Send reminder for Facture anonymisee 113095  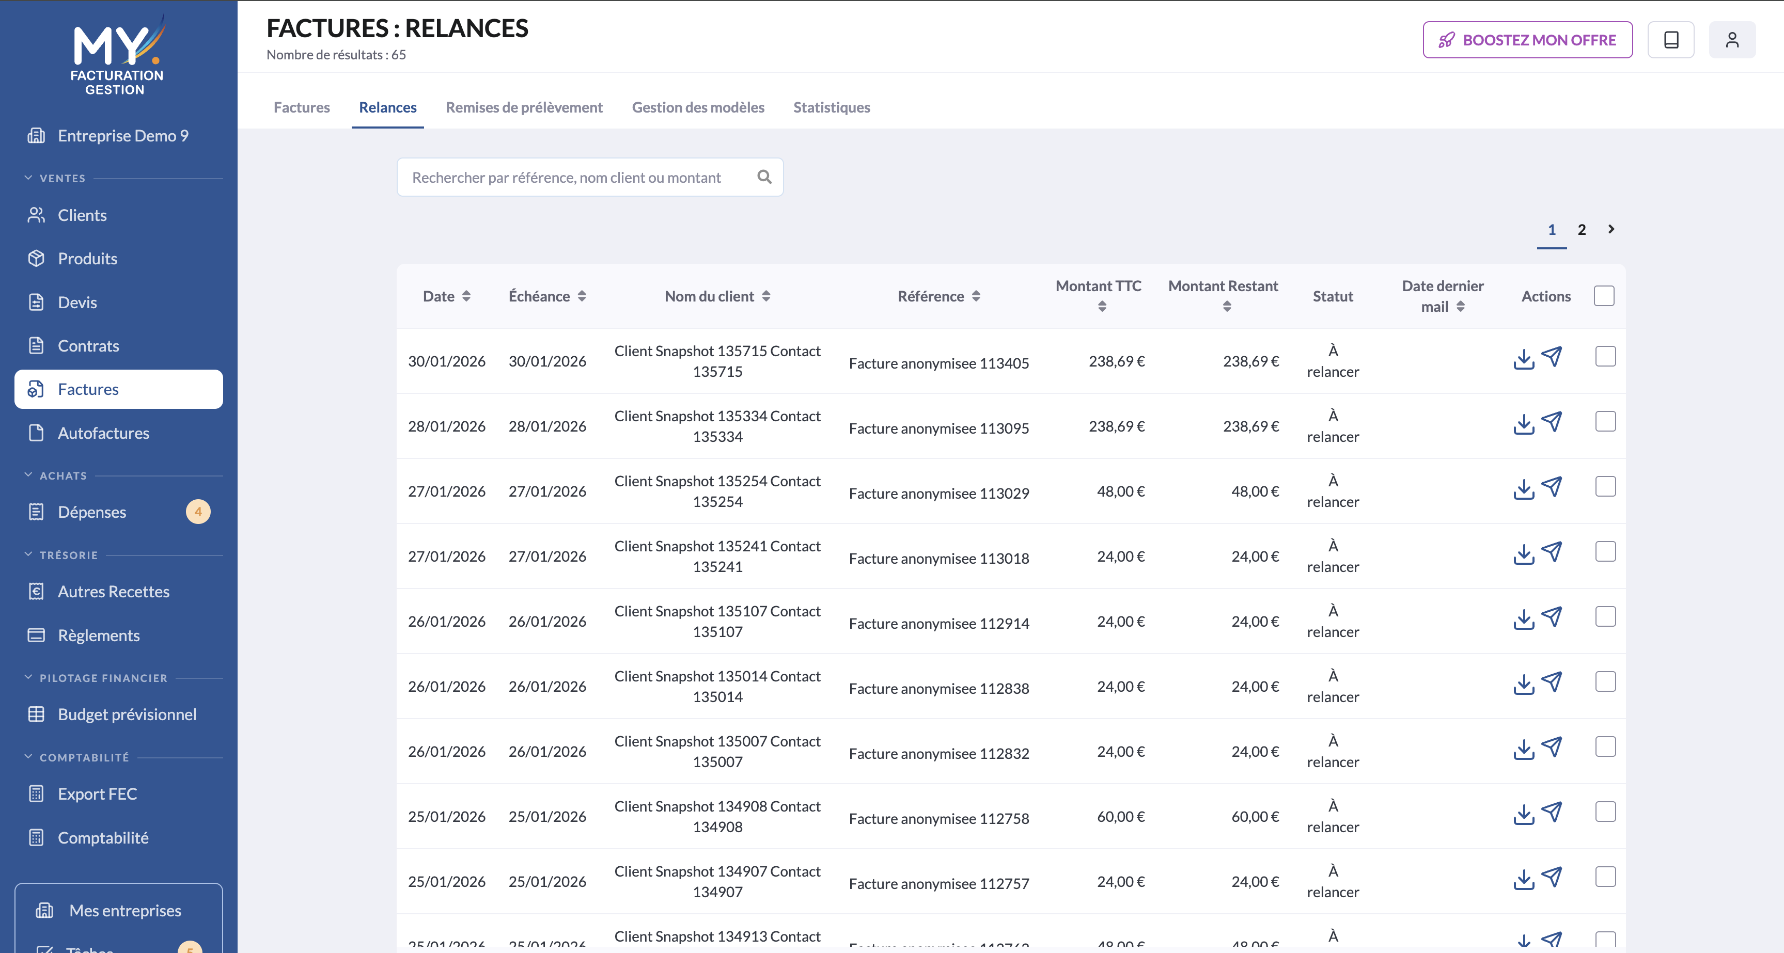coord(1552,421)
